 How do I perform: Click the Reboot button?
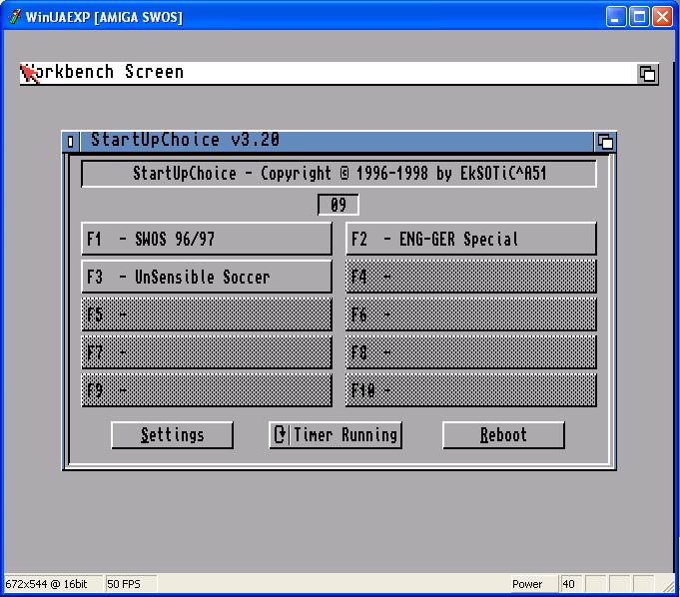pyautogui.click(x=503, y=435)
